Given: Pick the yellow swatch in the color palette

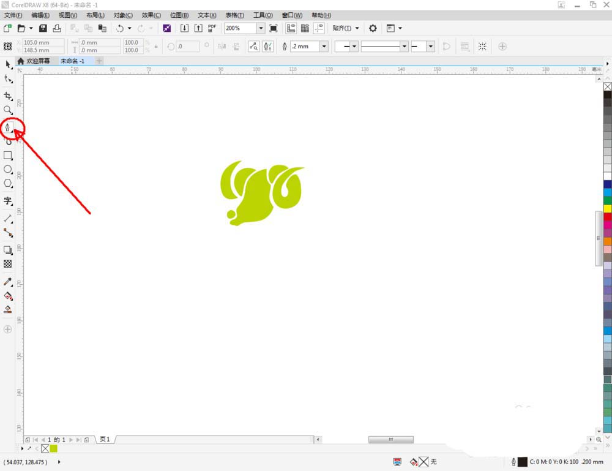Looking at the screenshot, I should pyautogui.click(x=608, y=209).
